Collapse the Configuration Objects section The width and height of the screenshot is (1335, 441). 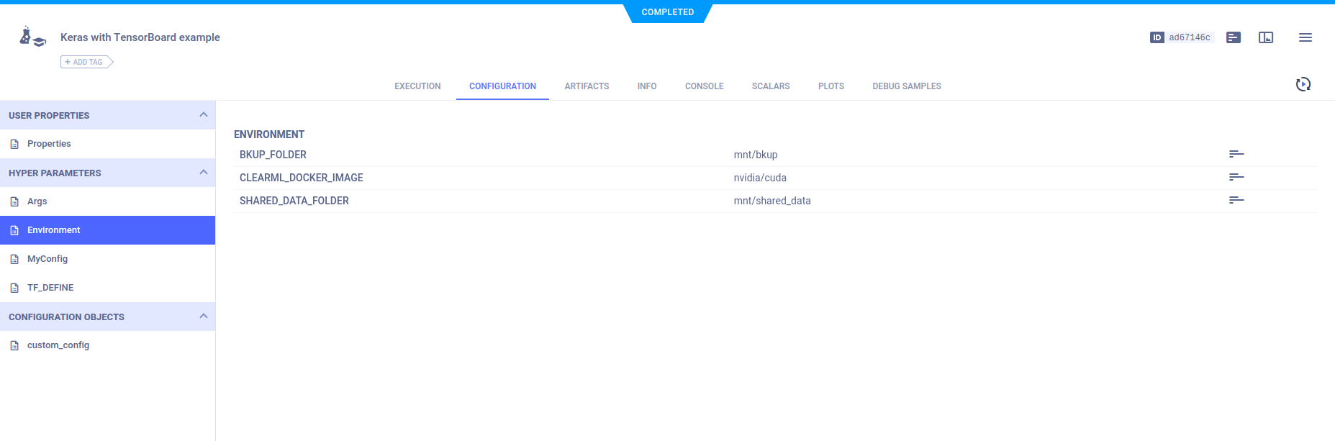click(x=203, y=317)
